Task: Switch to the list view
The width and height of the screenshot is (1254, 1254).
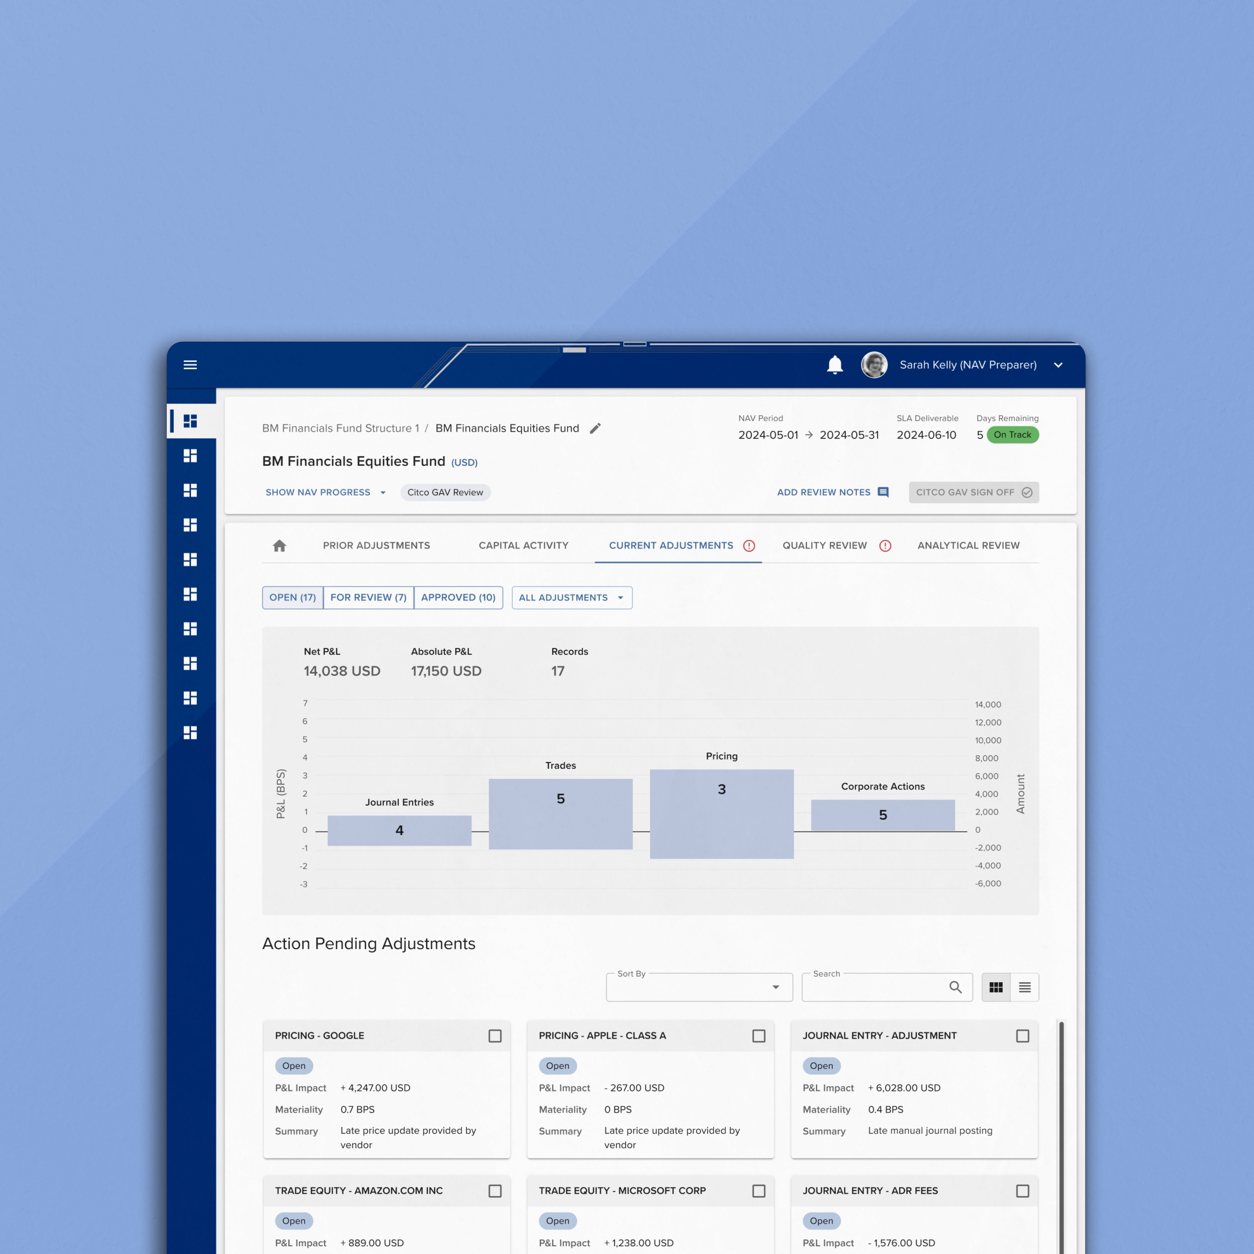Action: pyautogui.click(x=1025, y=987)
